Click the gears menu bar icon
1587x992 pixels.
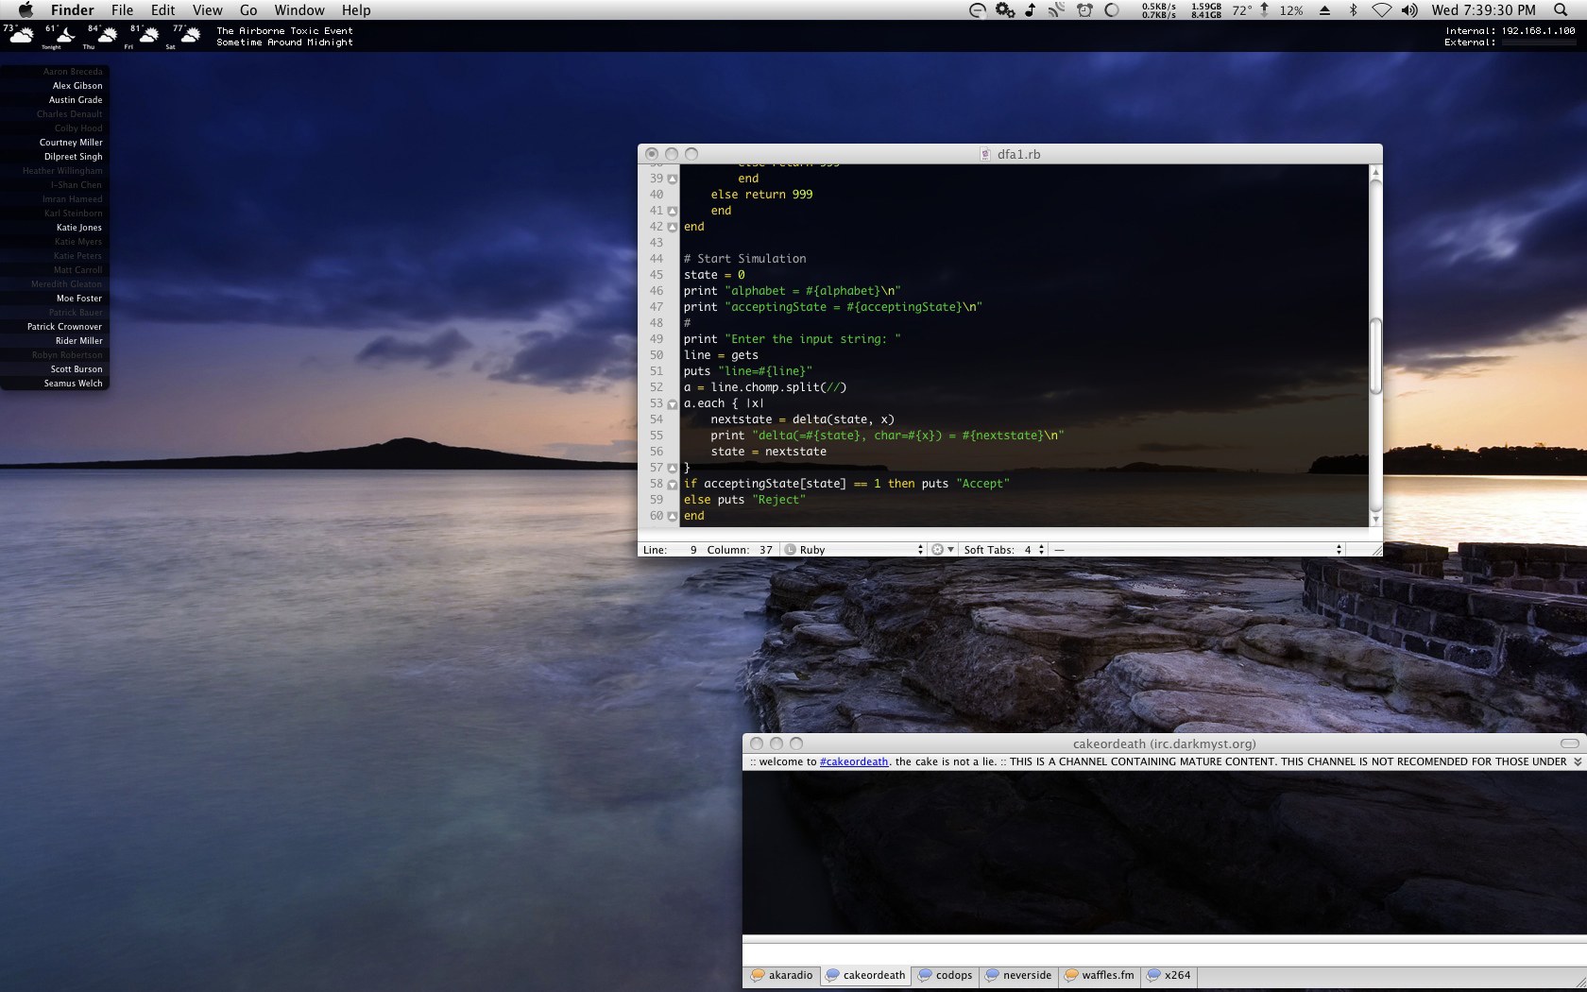[x=1005, y=10]
